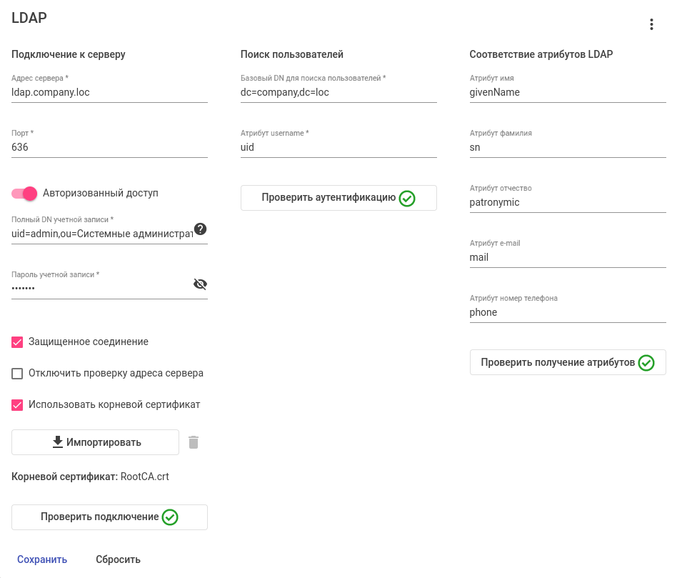Click green checkmark on Проверить получение атрибутов
The height and width of the screenshot is (578, 677).
coord(646,363)
